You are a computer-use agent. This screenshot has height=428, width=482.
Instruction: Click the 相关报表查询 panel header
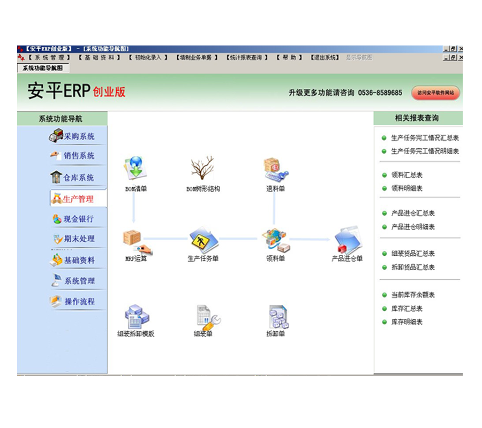pos(418,118)
